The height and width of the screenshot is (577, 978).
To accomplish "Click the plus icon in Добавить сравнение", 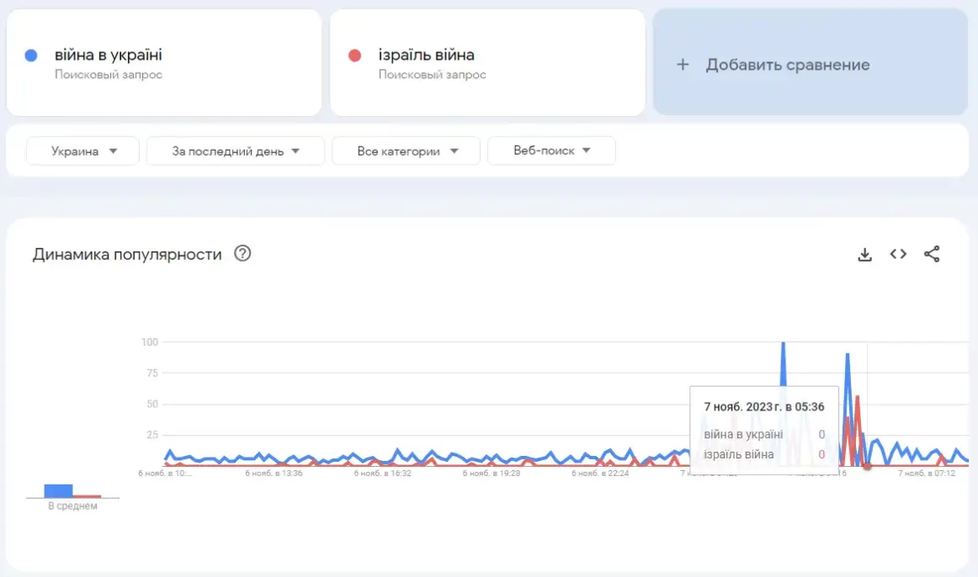I will 683,64.
